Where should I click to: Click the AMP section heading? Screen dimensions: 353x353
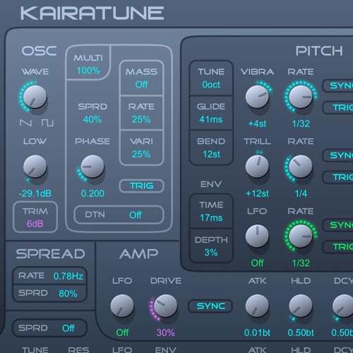[138, 254]
